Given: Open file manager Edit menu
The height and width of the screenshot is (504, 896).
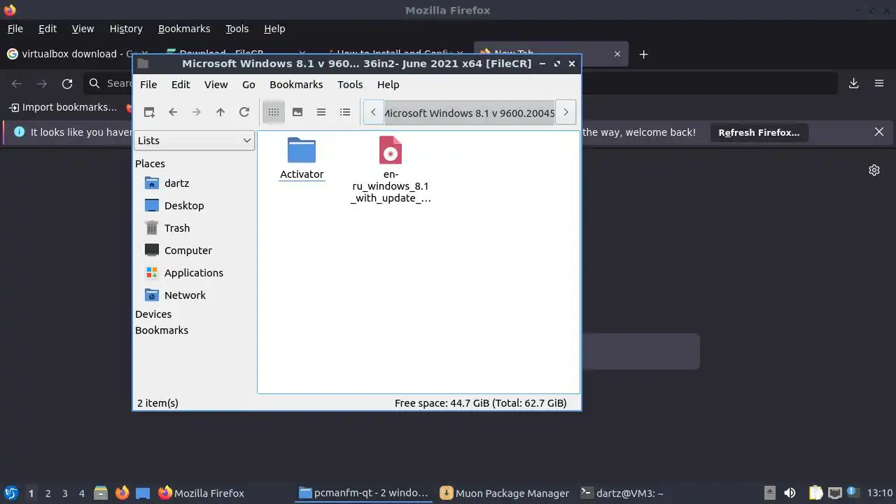Looking at the screenshot, I should pos(181,85).
